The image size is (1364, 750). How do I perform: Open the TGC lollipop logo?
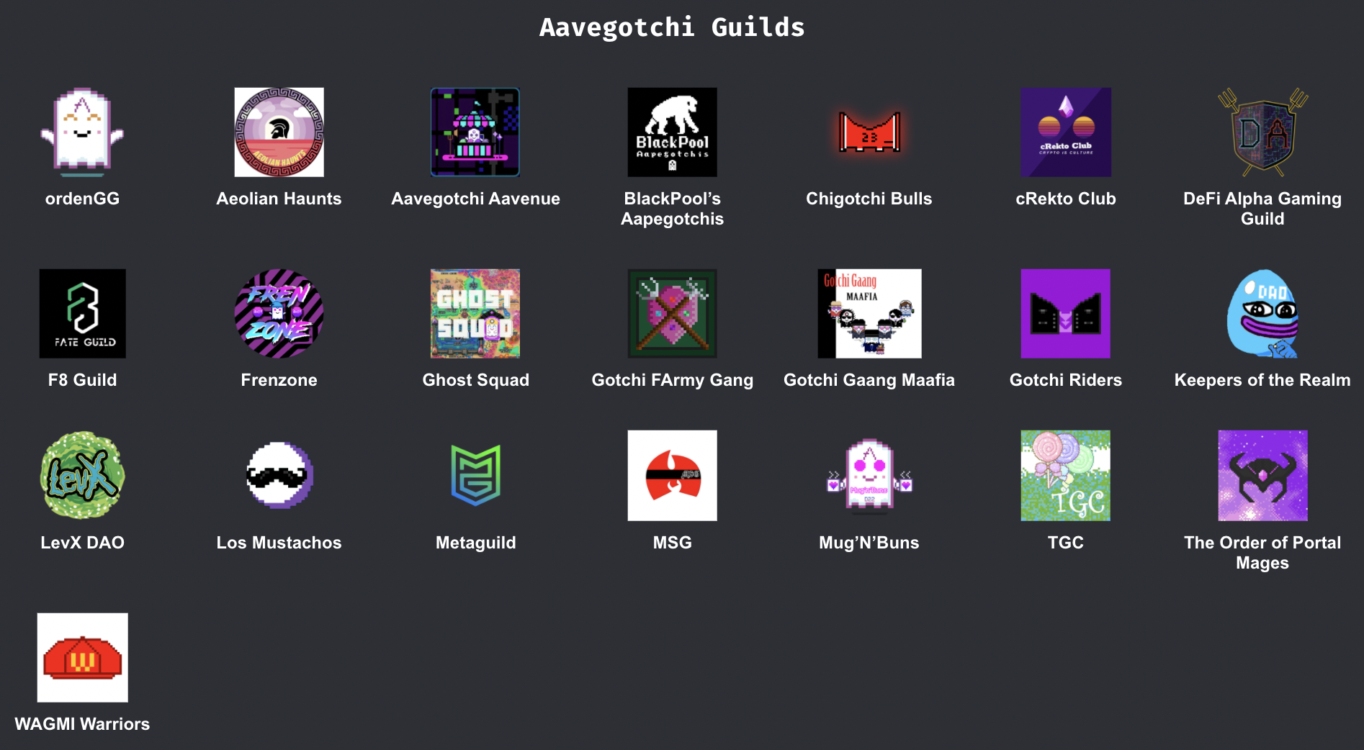(x=1066, y=475)
